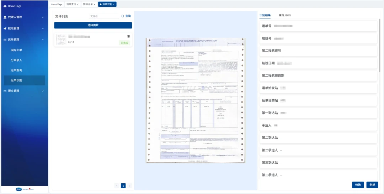Click the air waybill document preview image

[x=196, y=100]
